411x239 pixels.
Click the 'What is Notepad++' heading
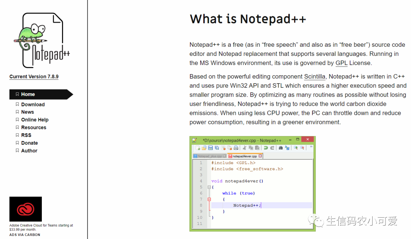click(x=248, y=19)
